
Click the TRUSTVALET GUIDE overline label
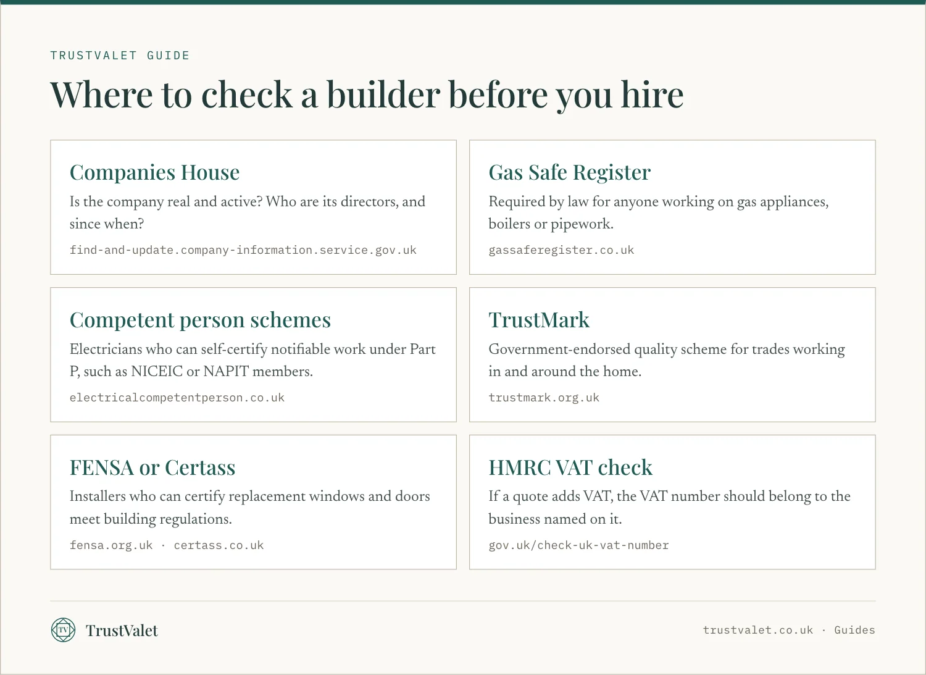(x=120, y=56)
